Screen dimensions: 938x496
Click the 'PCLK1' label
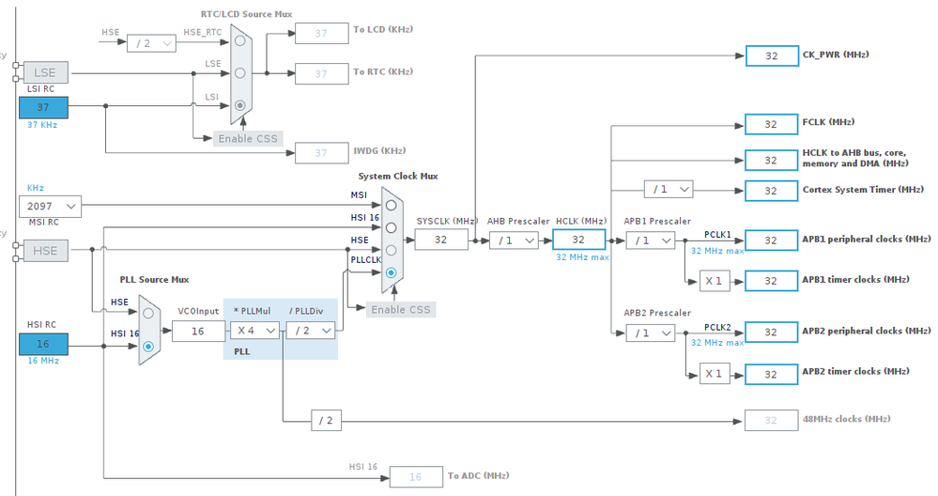coord(717,235)
